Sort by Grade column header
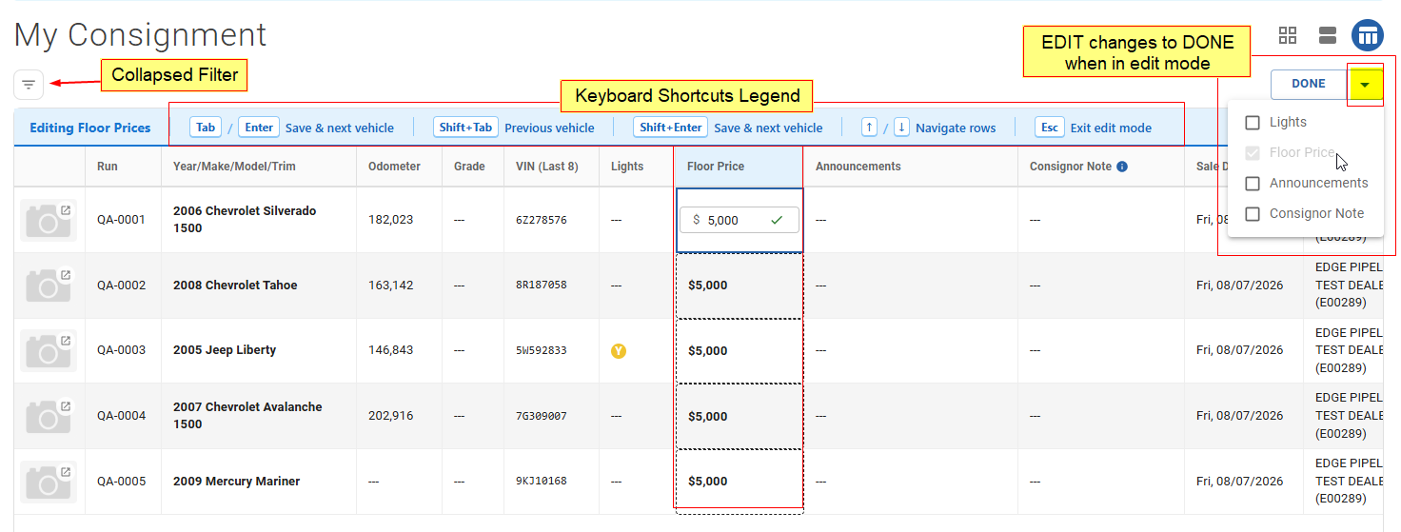The image size is (1401, 532). pos(469,167)
